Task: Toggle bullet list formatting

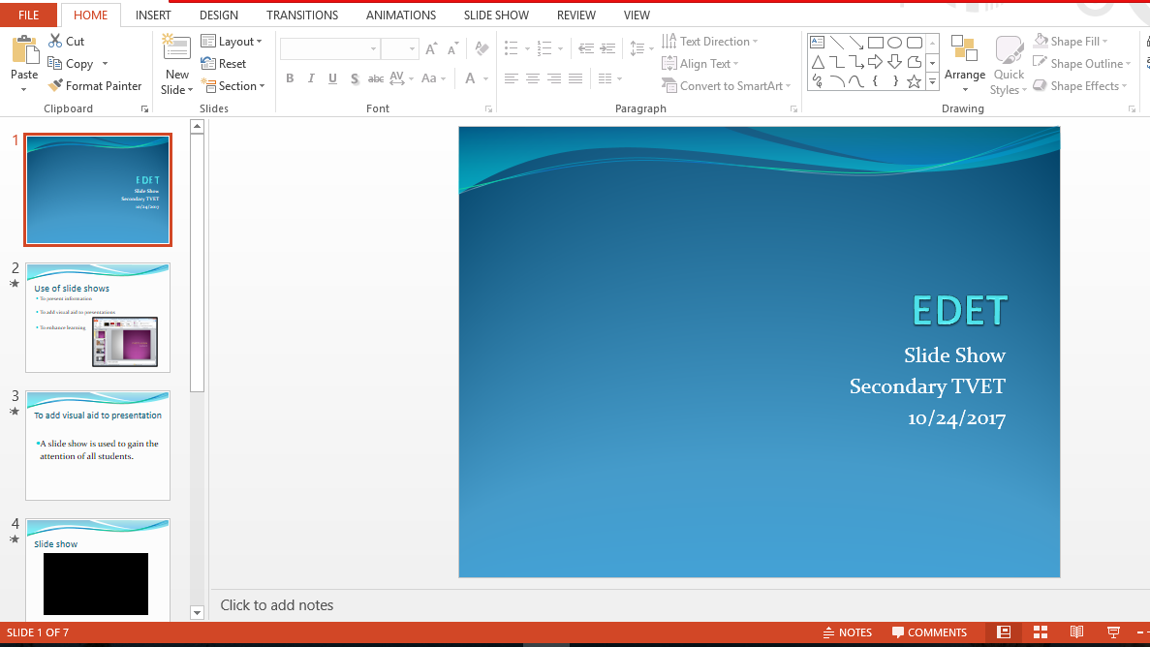Action: pos(513,46)
